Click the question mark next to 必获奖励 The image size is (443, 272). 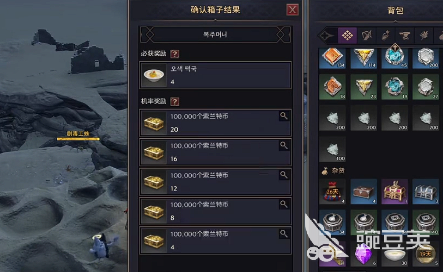point(175,54)
